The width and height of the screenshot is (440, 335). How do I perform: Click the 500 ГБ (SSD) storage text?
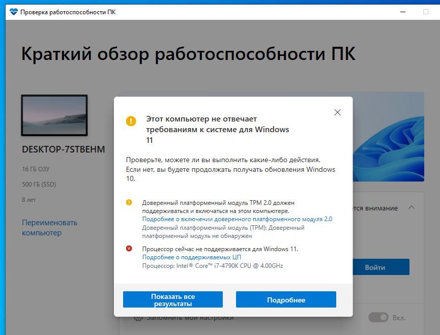point(39,184)
